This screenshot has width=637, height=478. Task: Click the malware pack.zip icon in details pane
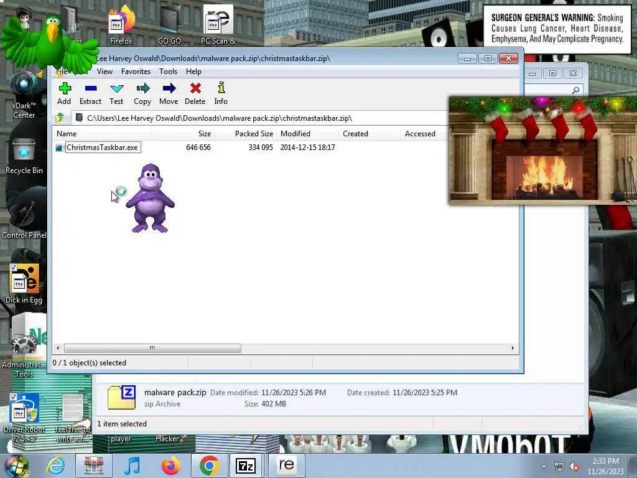pos(121,398)
